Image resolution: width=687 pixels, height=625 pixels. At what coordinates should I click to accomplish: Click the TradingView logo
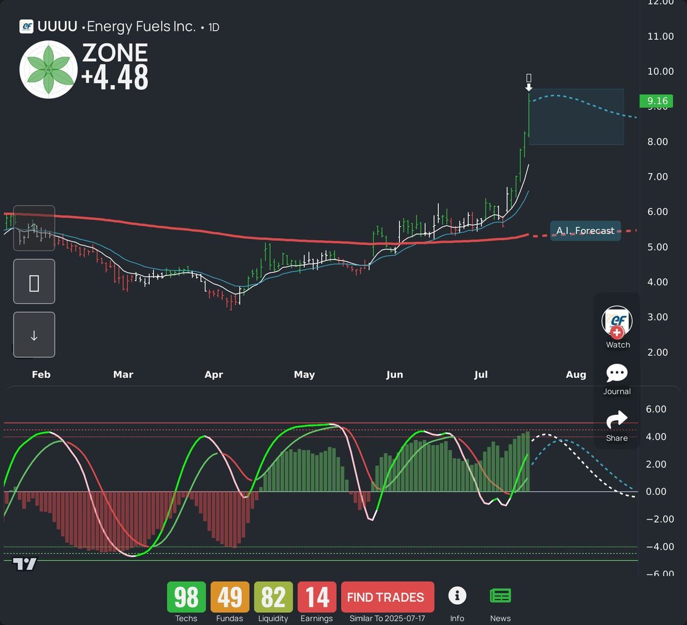click(24, 564)
